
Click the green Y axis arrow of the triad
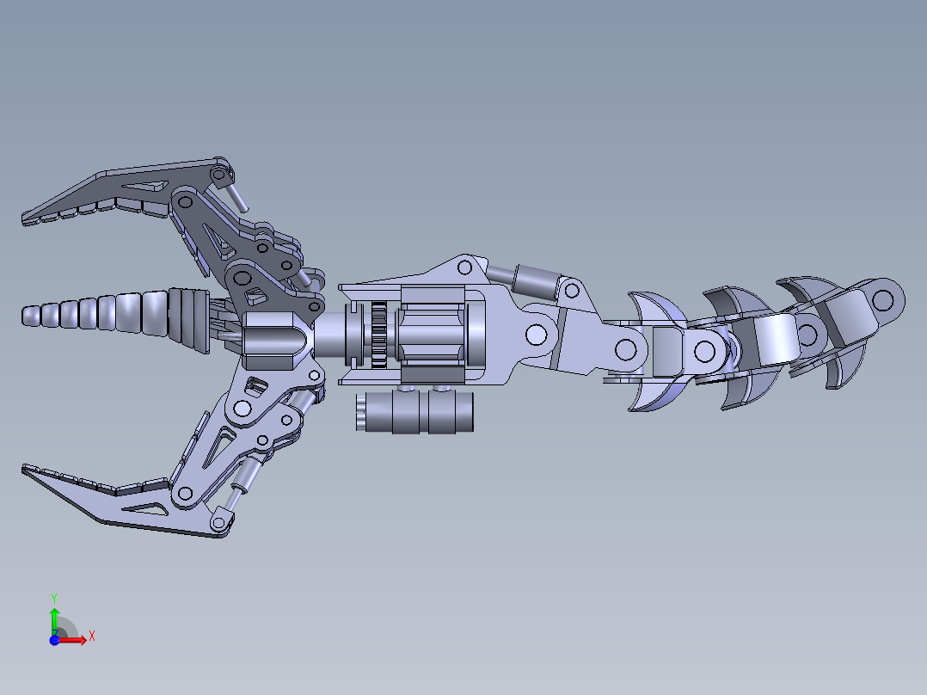click(x=54, y=621)
